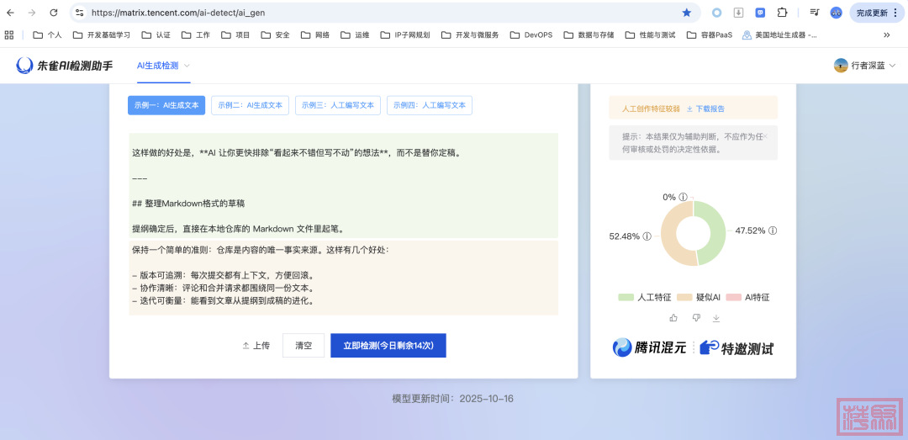Click the info icon beside 52.48%
This screenshot has height=440, width=908.
click(x=647, y=236)
